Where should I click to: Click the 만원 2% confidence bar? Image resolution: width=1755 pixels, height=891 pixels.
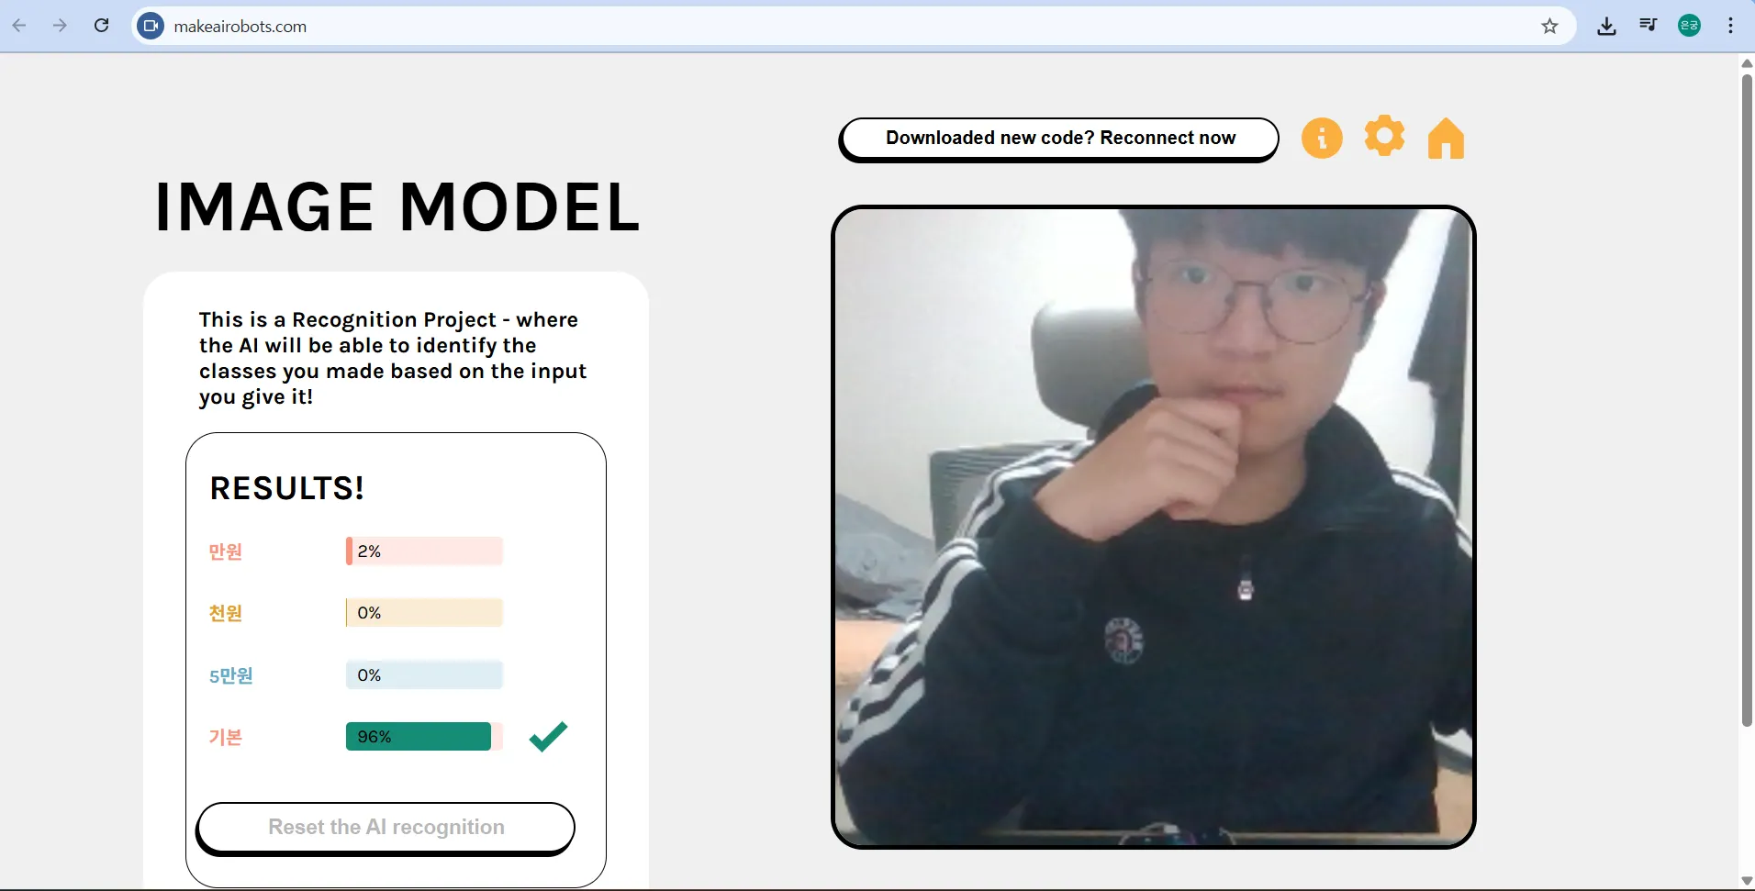(424, 551)
